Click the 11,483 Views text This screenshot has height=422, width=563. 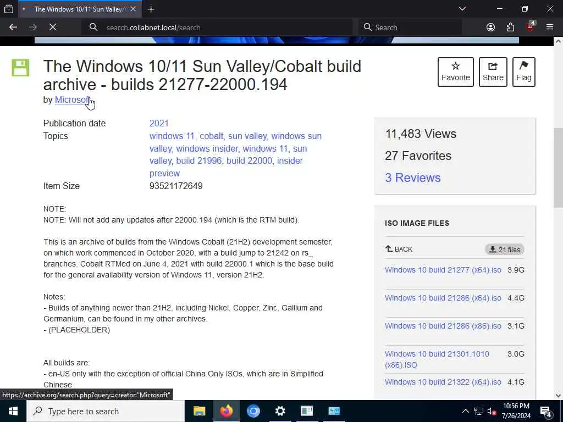(421, 134)
